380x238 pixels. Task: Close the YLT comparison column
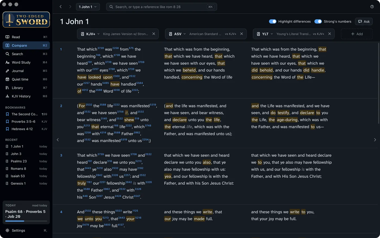(330, 34)
